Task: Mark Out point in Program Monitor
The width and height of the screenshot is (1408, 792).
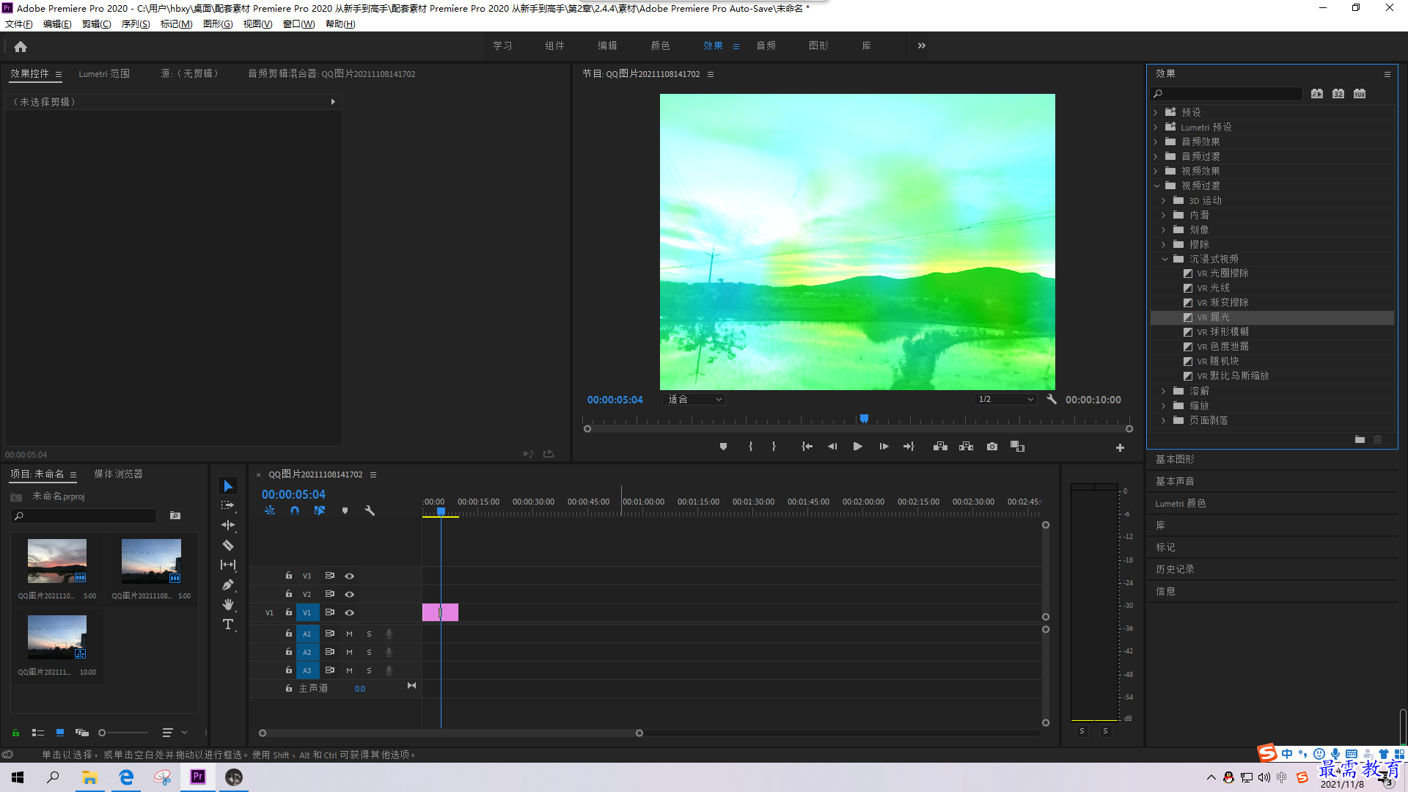Action: [x=774, y=447]
